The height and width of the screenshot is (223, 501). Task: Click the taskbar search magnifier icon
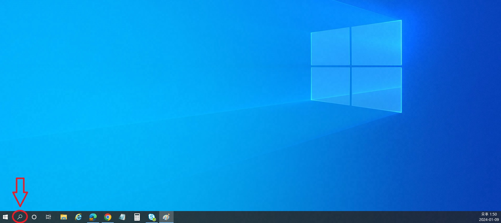20,217
